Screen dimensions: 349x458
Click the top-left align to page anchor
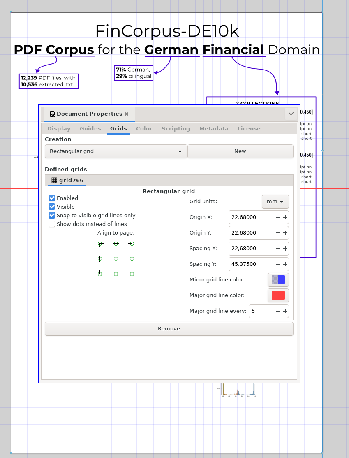pyautogui.click(x=100, y=244)
